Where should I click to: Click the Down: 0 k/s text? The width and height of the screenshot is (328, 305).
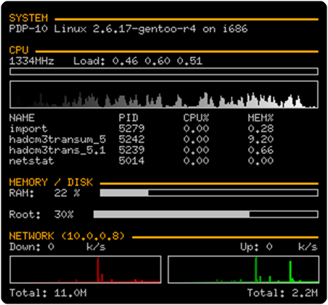(x=58, y=247)
